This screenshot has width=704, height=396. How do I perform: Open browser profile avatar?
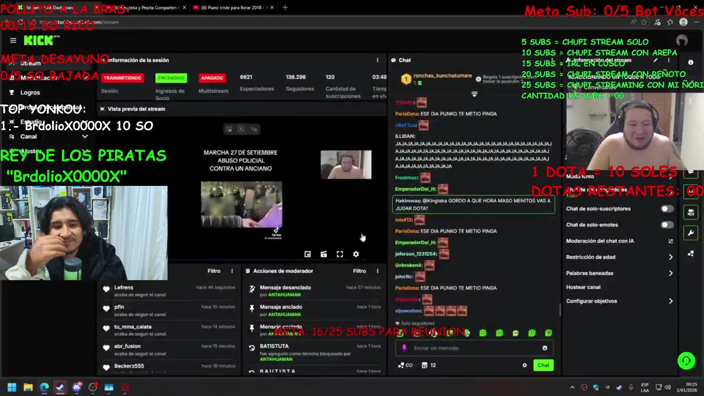click(683, 22)
